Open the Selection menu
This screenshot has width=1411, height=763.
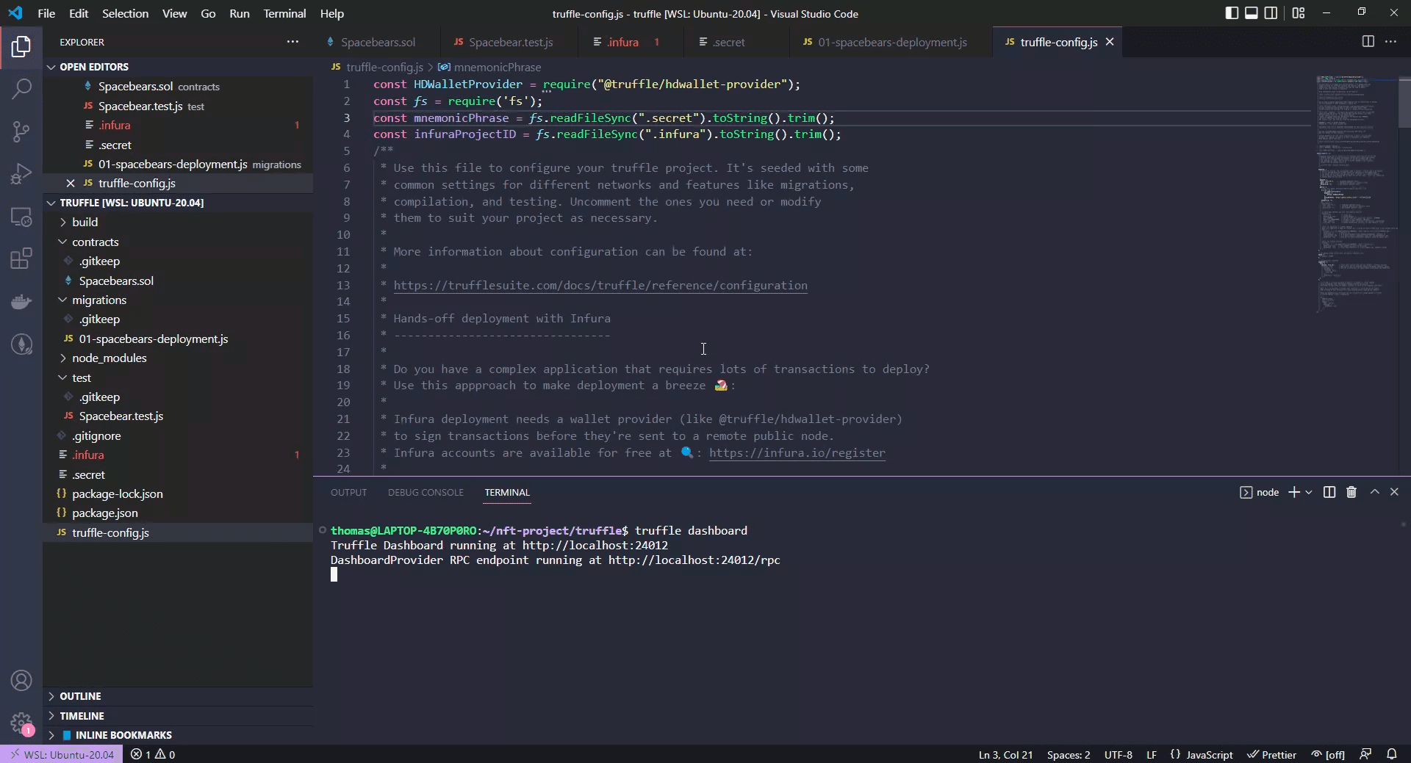pyautogui.click(x=125, y=13)
